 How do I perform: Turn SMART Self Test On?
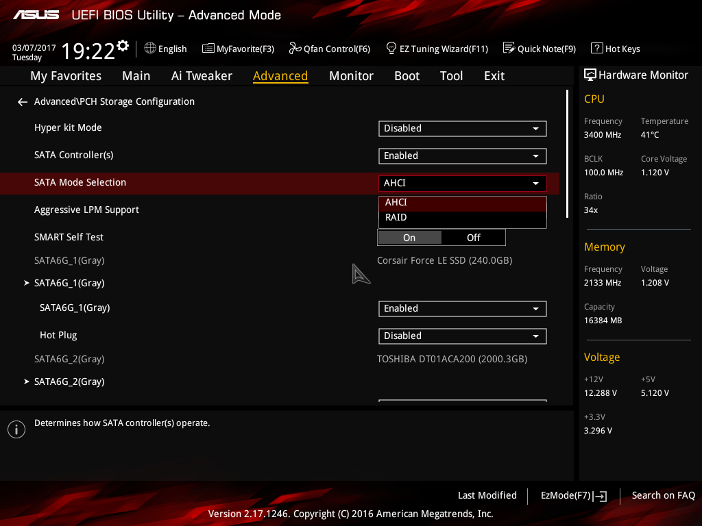(410, 238)
